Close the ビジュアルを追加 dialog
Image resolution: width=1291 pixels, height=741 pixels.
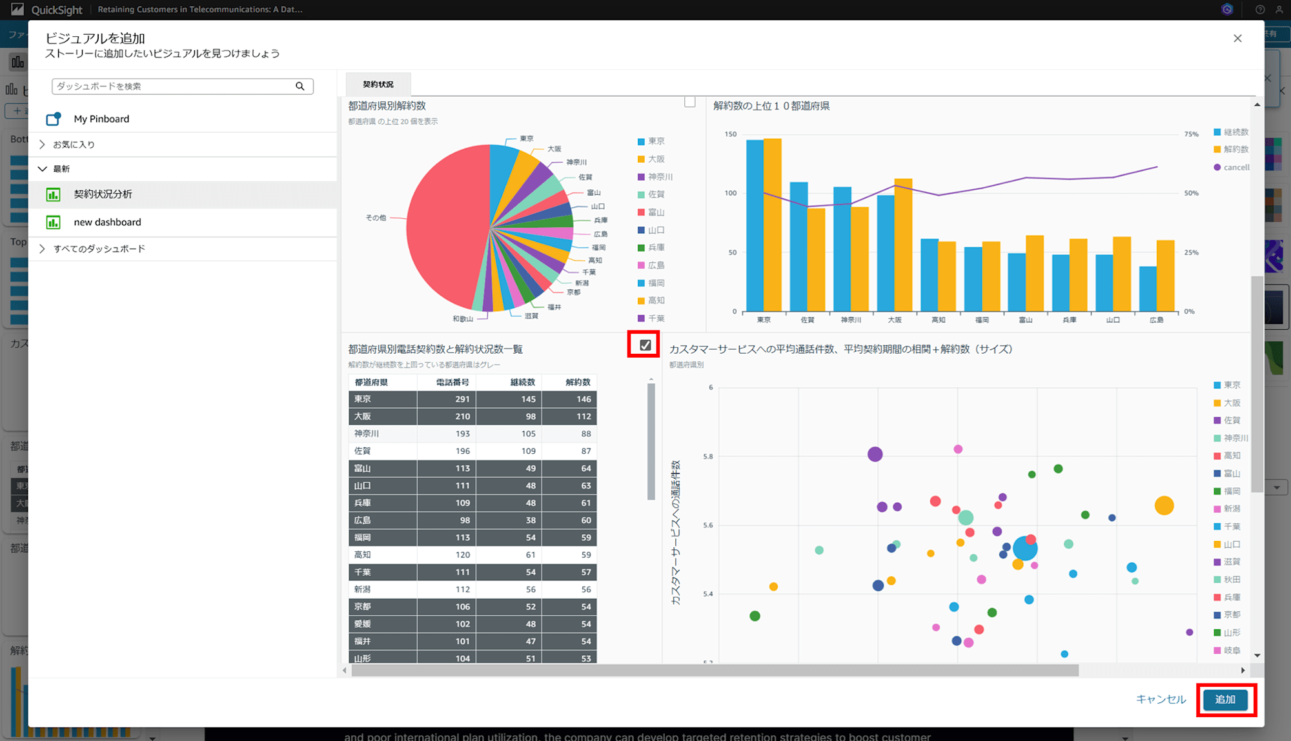[x=1237, y=38]
